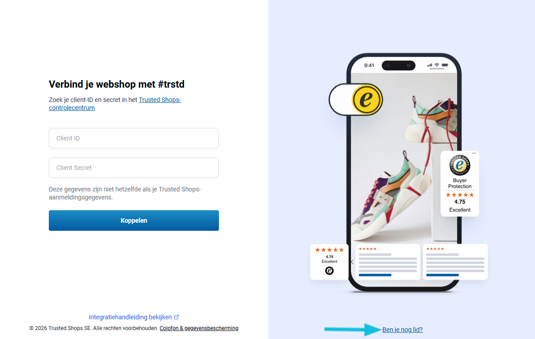The height and width of the screenshot is (339, 535).
Task: Focus the Client ID input field
Action: point(134,138)
